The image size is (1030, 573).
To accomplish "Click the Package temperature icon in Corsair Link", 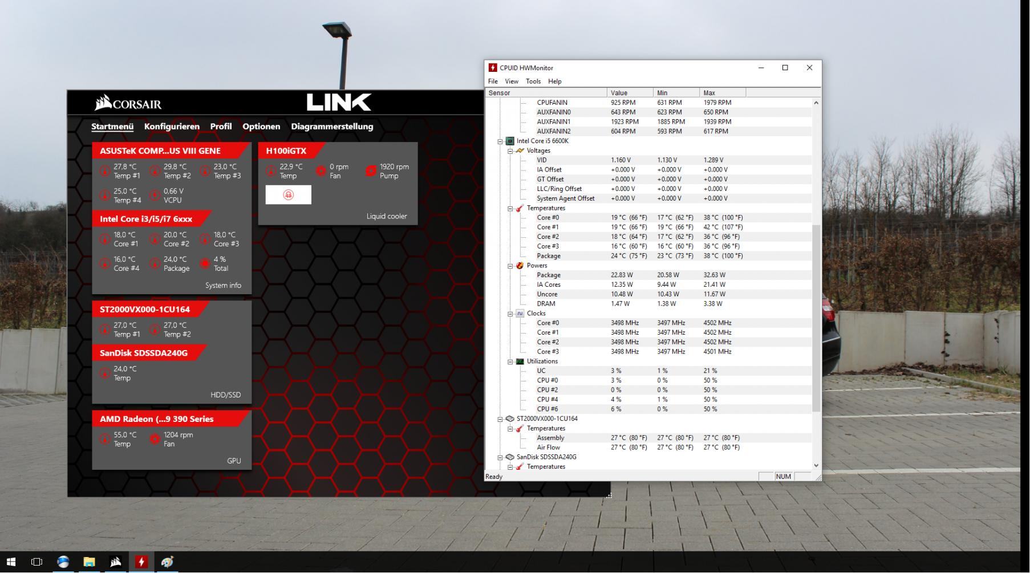I will tap(155, 263).
